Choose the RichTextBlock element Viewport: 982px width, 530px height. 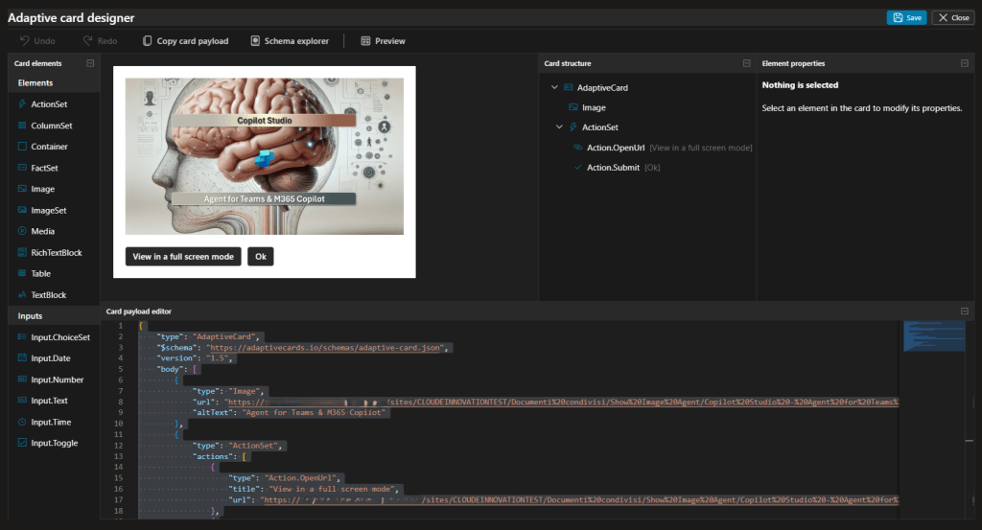click(56, 252)
